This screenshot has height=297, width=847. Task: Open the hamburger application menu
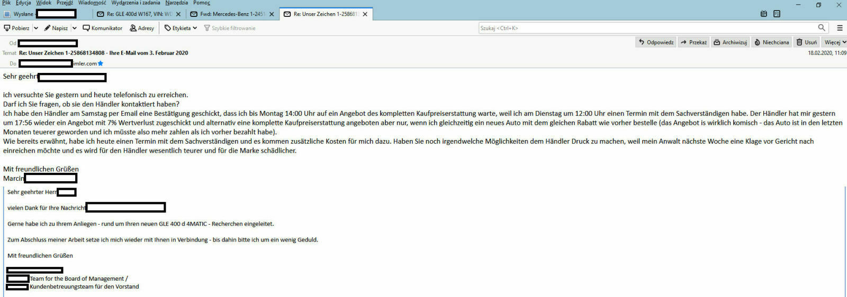point(840,28)
